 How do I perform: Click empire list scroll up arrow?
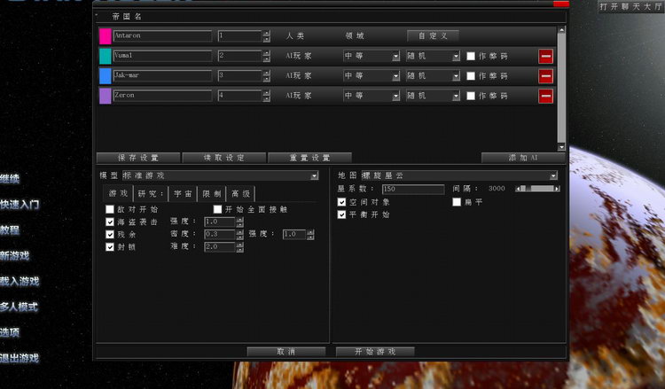(561, 30)
